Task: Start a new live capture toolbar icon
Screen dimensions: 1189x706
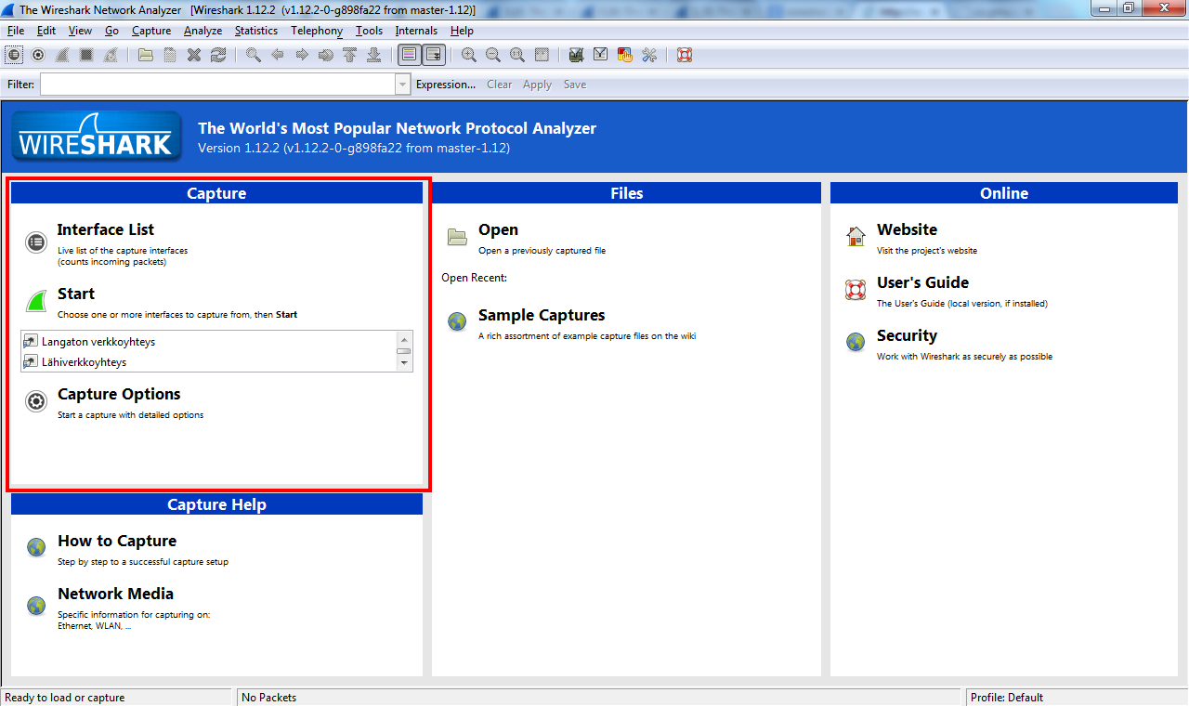Action: point(62,55)
